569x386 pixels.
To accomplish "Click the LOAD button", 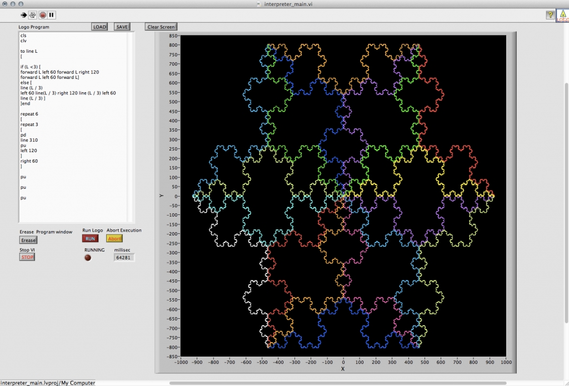I will [99, 27].
